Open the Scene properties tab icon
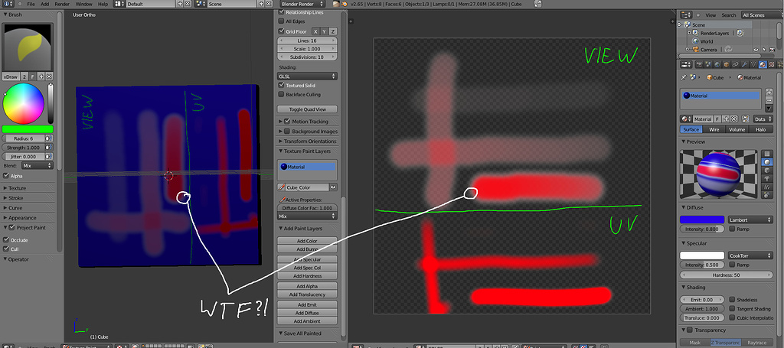Viewport: 784px width, 348px height. tap(708, 64)
